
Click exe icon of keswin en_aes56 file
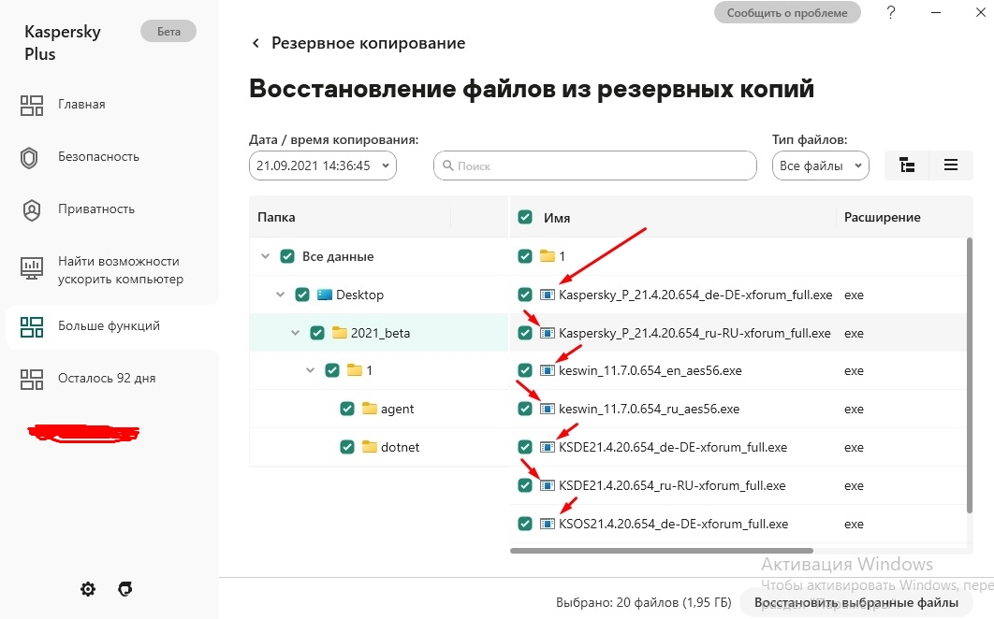(x=548, y=370)
